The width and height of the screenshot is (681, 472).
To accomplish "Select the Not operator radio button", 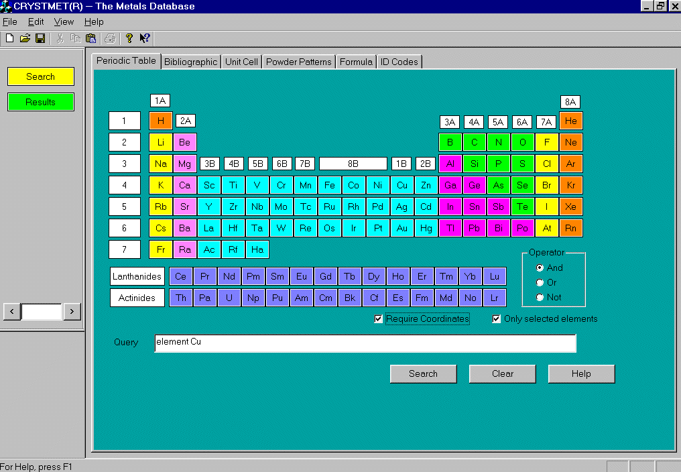I will 540,297.
